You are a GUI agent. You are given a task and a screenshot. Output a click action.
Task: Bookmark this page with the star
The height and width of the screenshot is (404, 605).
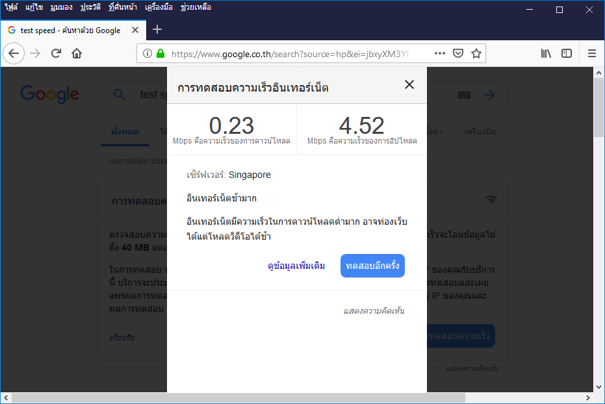click(476, 53)
